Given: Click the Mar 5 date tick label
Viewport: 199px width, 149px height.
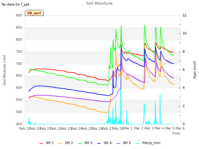Looking at the screenshot, I should pos(170,128).
